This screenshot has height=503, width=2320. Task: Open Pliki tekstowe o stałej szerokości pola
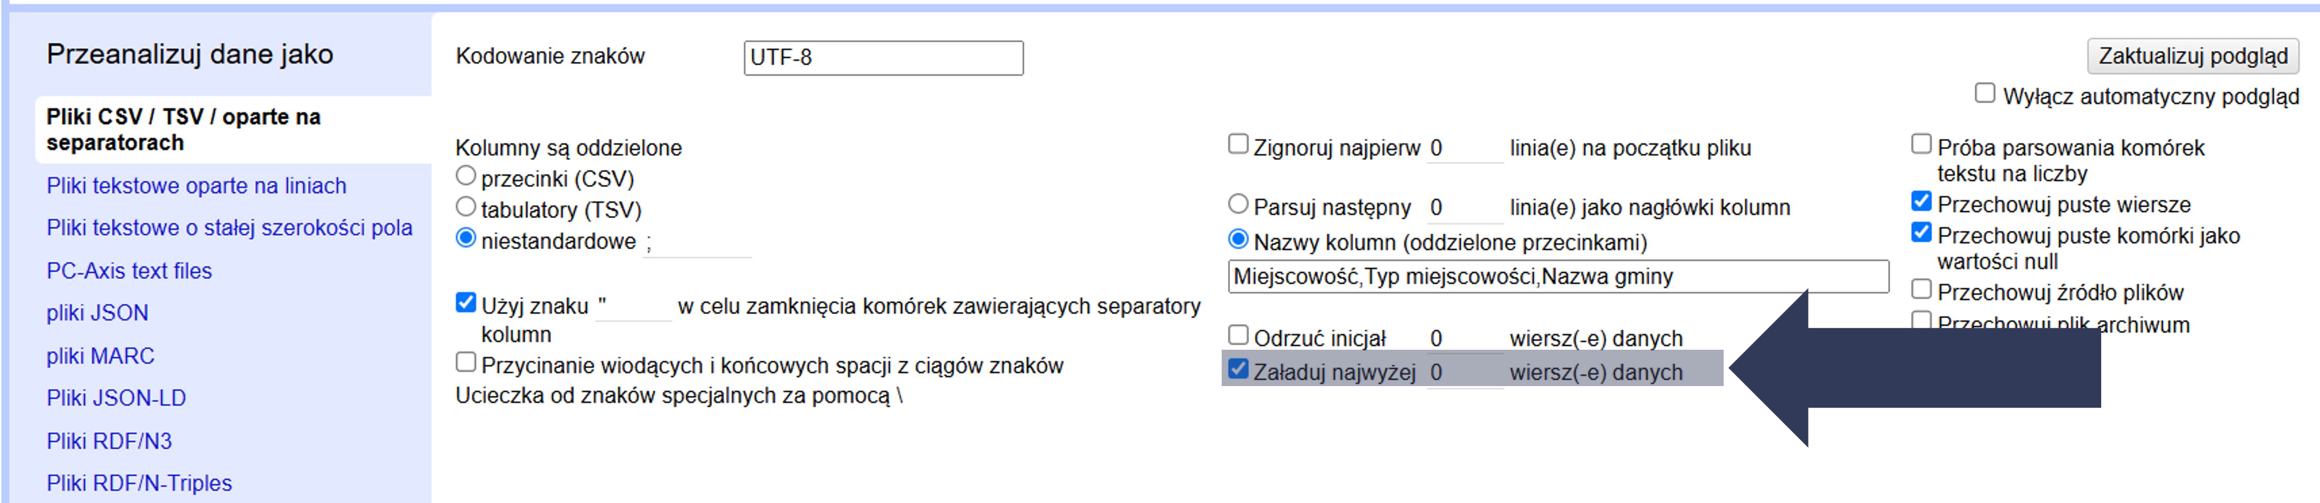[x=229, y=229]
